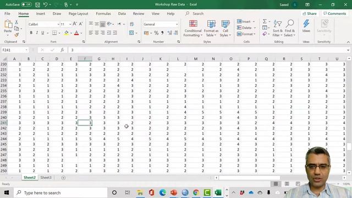The height and width of the screenshot is (198, 352).
Task: Open Cell Styles gallery
Action: (x=226, y=29)
